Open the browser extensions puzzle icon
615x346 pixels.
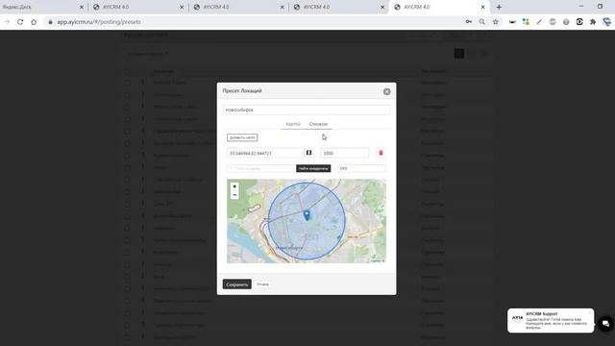pyautogui.click(x=593, y=22)
